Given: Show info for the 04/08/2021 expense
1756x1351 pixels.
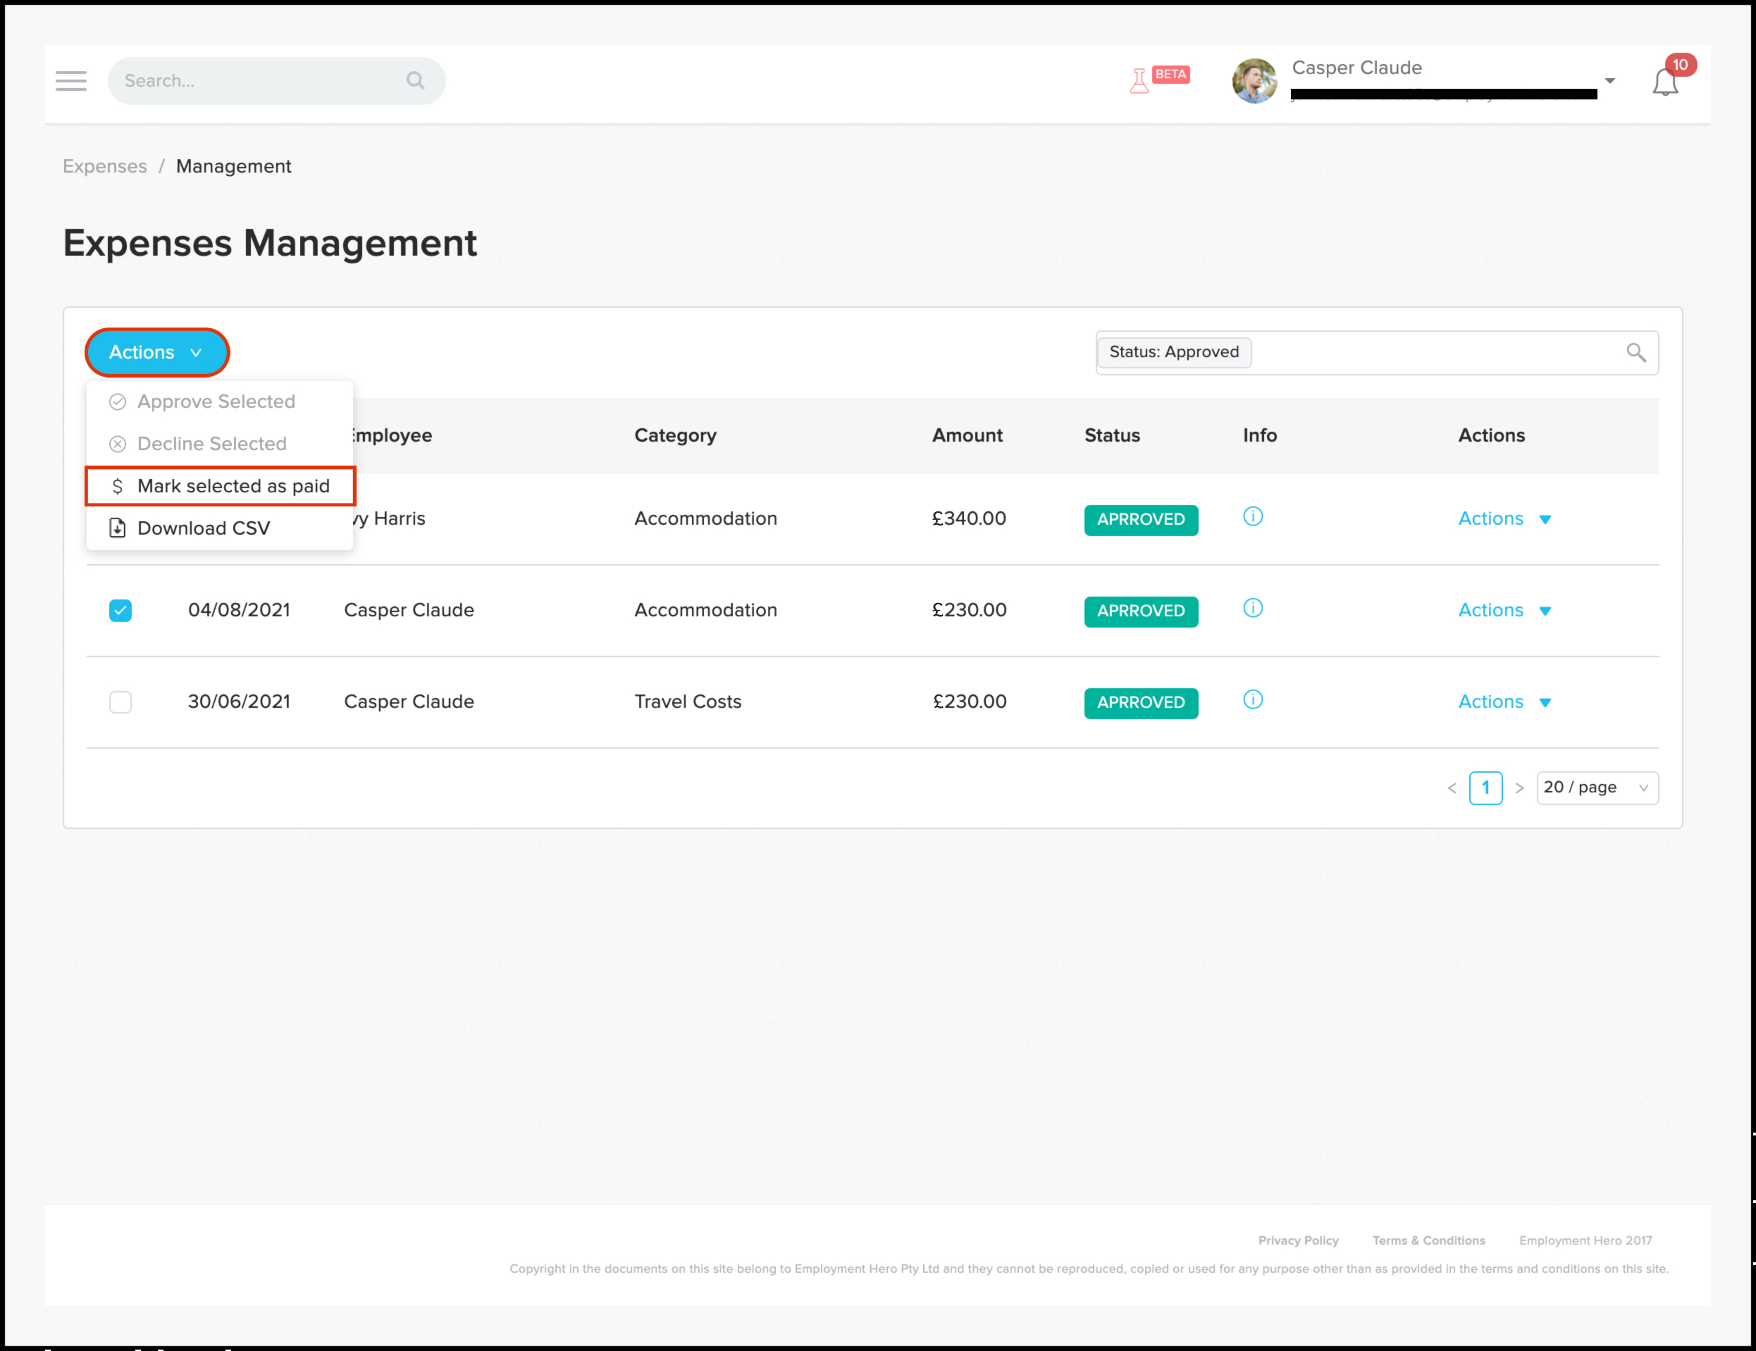Looking at the screenshot, I should coord(1252,609).
